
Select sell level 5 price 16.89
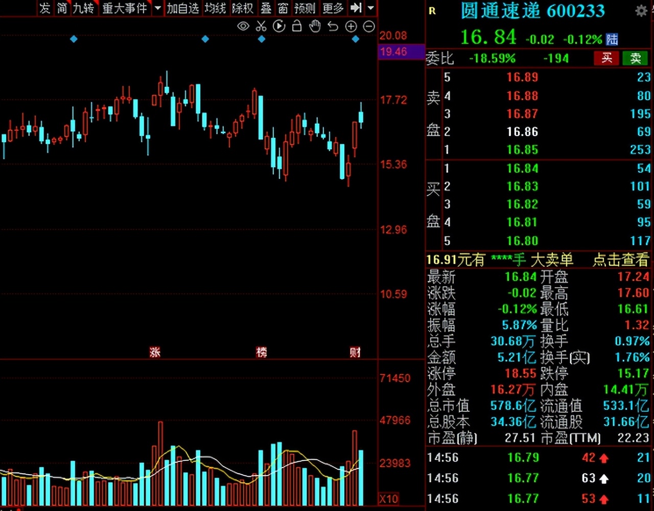coord(522,77)
